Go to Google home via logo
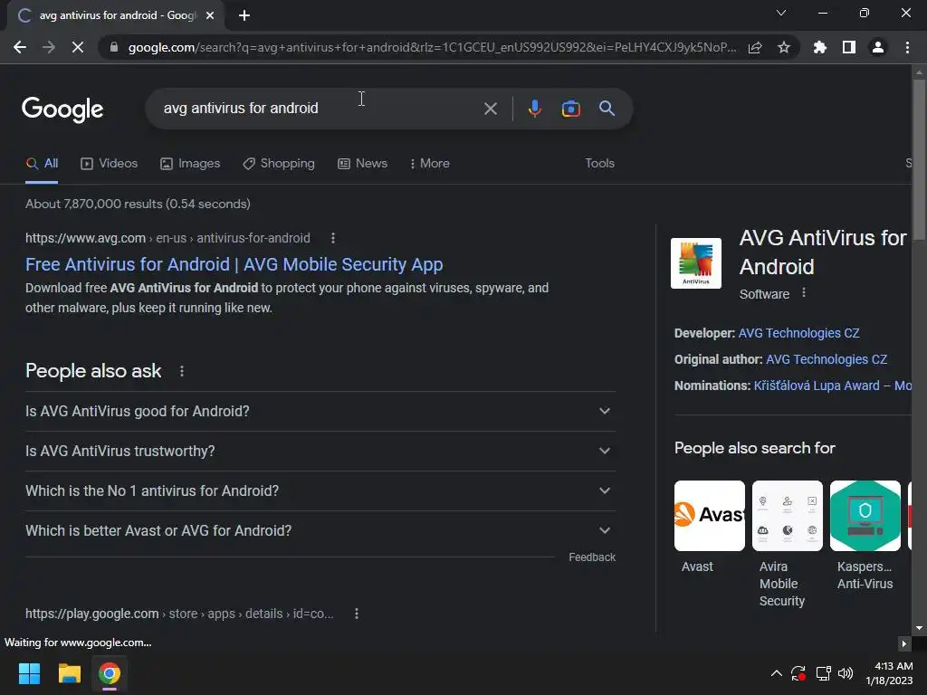The height and width of the screenshot is (695, 927). pos(62,109)
